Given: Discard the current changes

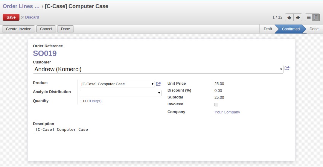Looking at the screenshot, I should (x=32, y=17).
